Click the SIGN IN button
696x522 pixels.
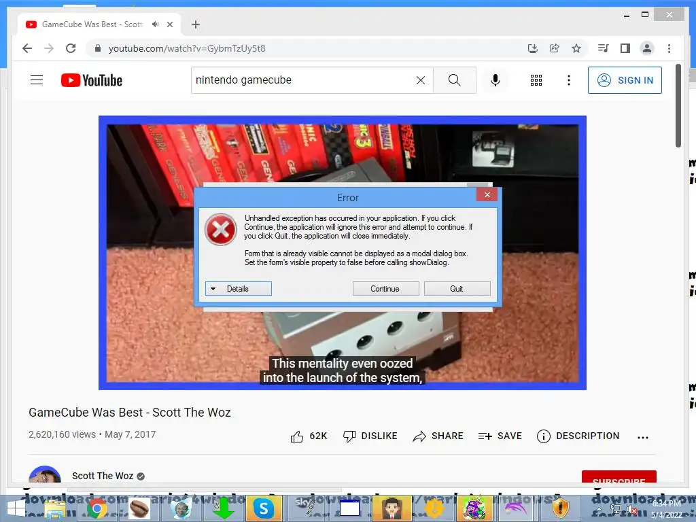pyautogui.click(x=625, y=80)
